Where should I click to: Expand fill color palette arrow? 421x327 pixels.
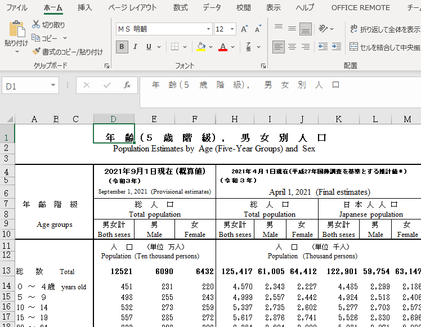210,47
